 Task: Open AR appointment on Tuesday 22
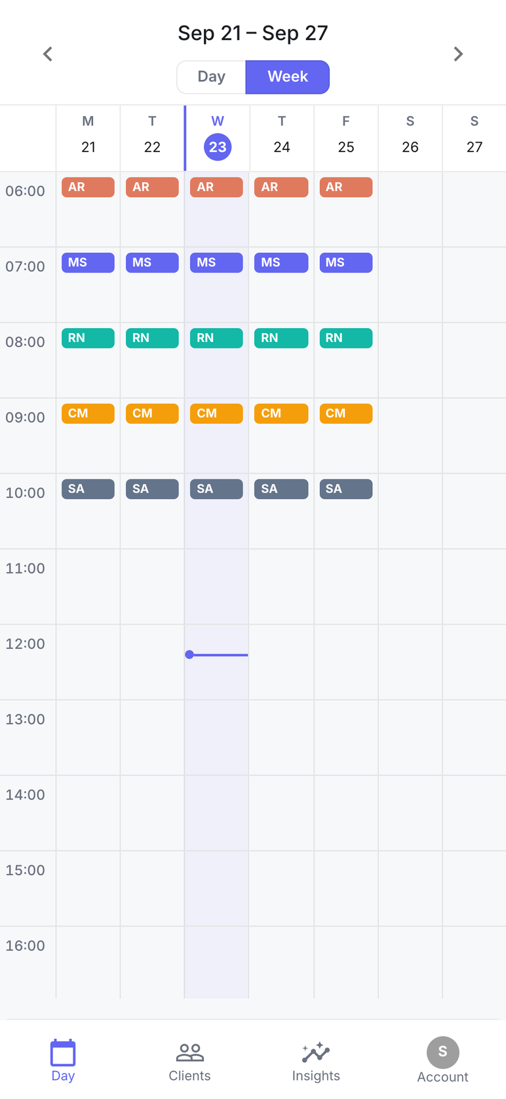pos(152,187)
